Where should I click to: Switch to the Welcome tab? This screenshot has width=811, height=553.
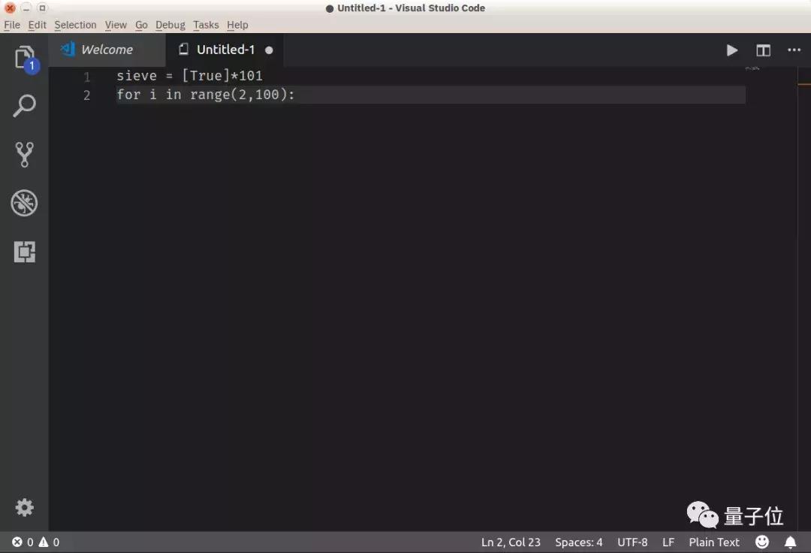(107, 50)
